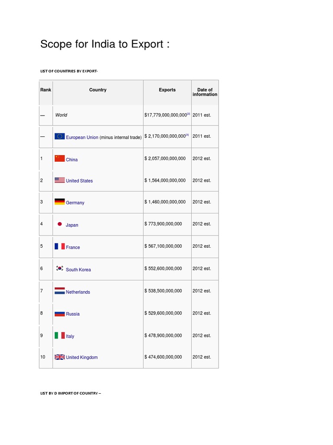Click the World exports footnote reference

[188, 114]
